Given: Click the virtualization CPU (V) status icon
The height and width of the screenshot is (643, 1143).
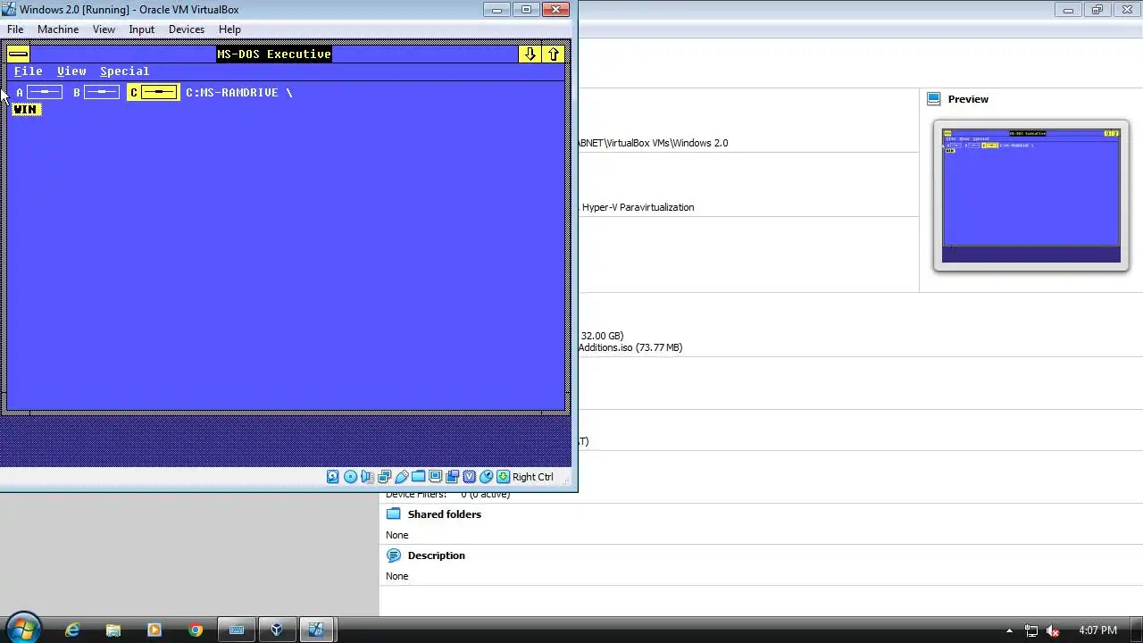Looking at the screenshot, I should click(x=469, y=477).
